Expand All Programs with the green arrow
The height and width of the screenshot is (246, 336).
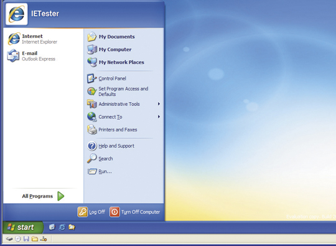[x=43, y=196]
